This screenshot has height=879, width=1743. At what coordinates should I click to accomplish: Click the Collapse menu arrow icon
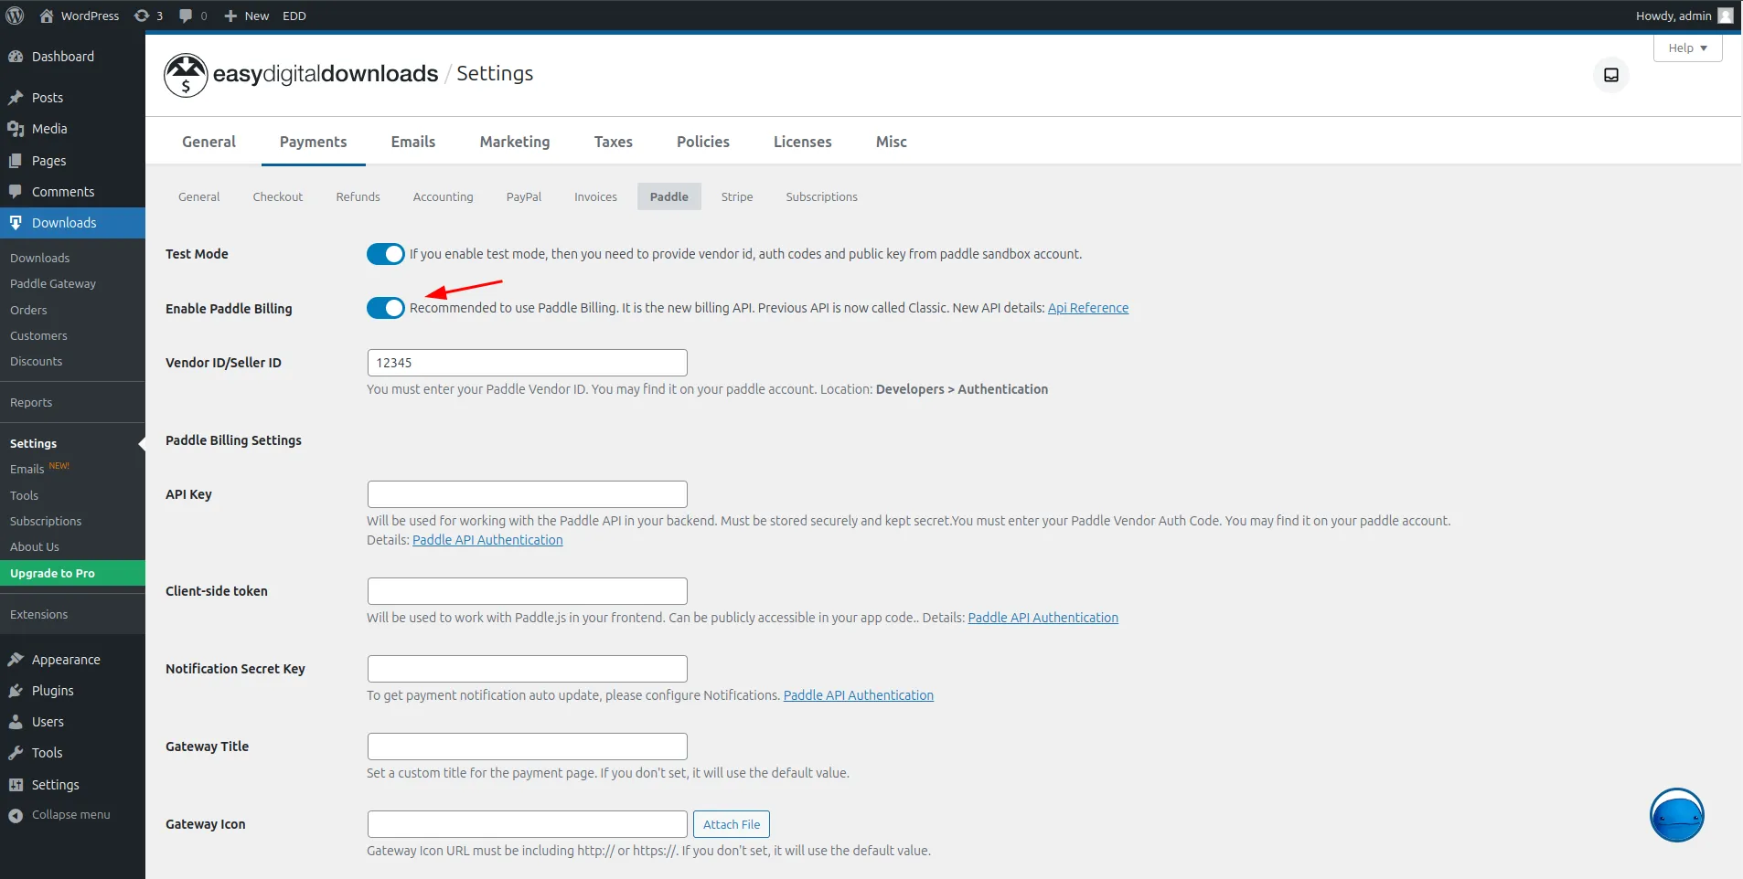point(16,815)
